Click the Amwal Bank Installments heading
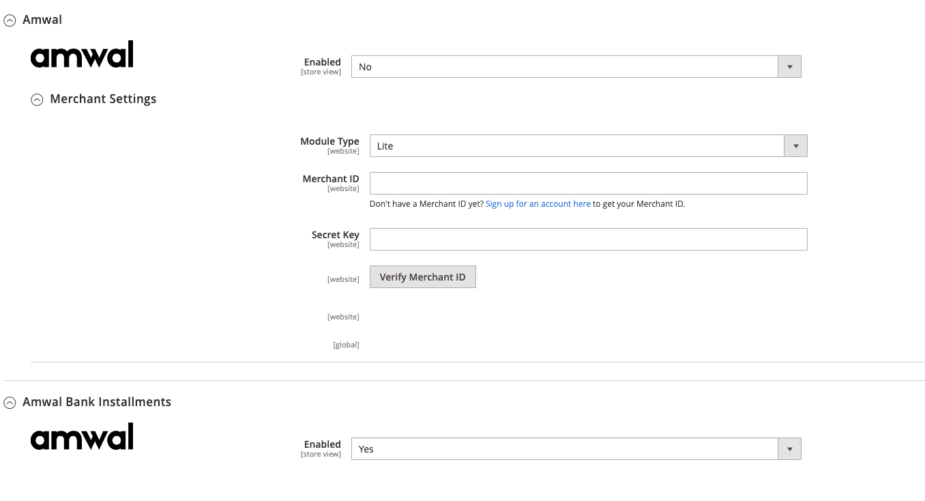Viewport: 925px width, 501px height. pyautogui.click(x=97, y=402)
